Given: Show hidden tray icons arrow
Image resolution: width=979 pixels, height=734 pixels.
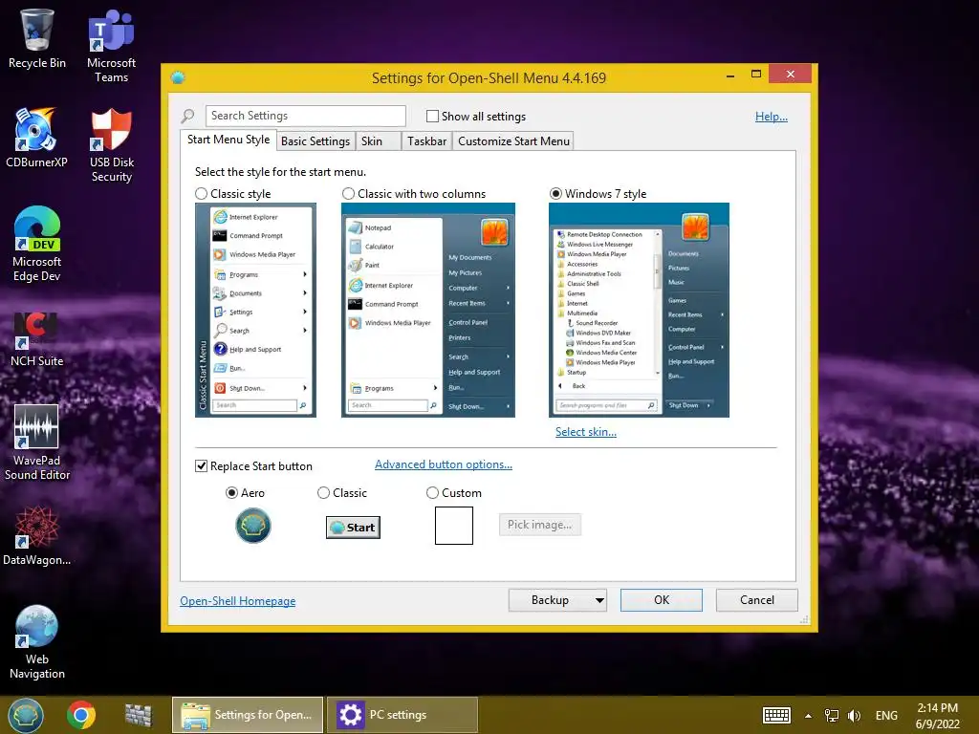Looking at the screenshot, I should coord(809,716).
